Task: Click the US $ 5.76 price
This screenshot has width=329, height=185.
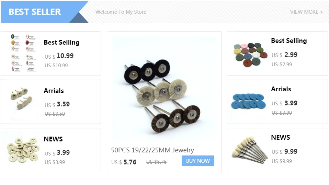Action: pyautogui.click(x=124, y=162)
